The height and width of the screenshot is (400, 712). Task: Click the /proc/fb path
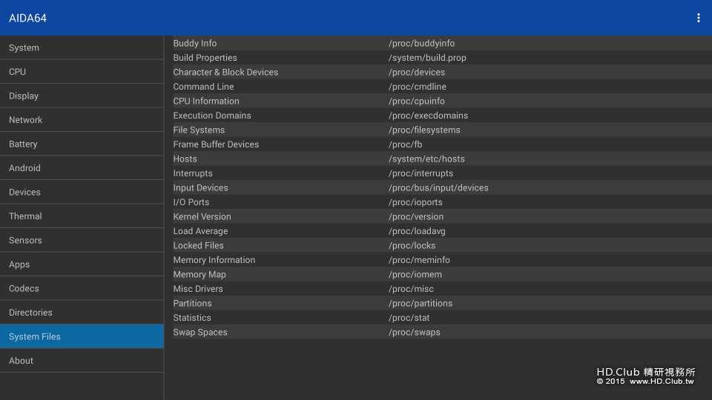(405, 144)
